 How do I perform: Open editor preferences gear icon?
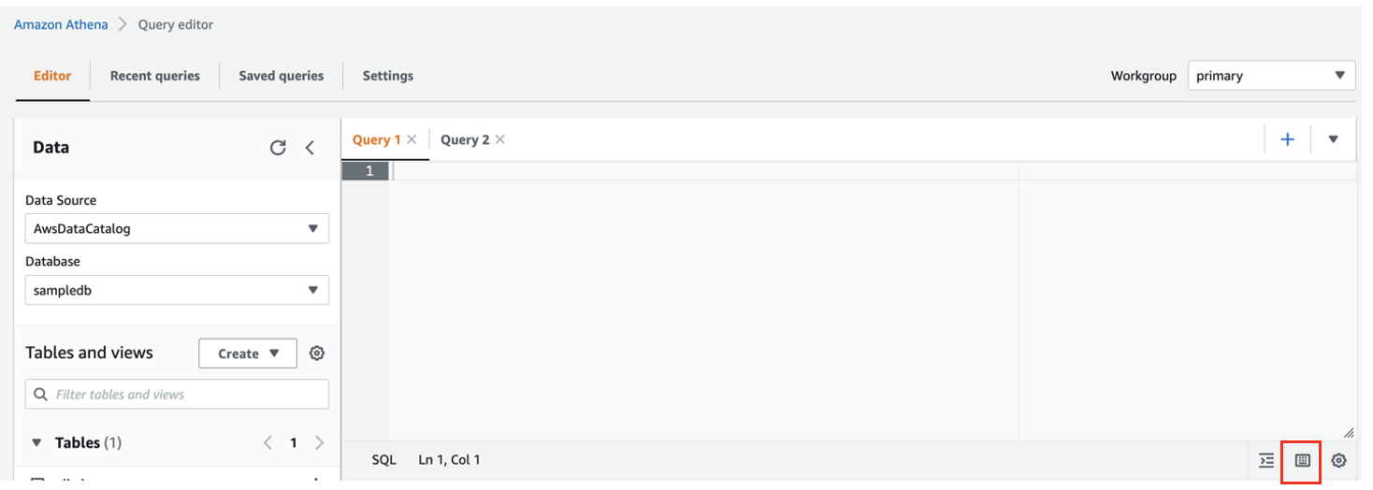tap(1338, 460)
